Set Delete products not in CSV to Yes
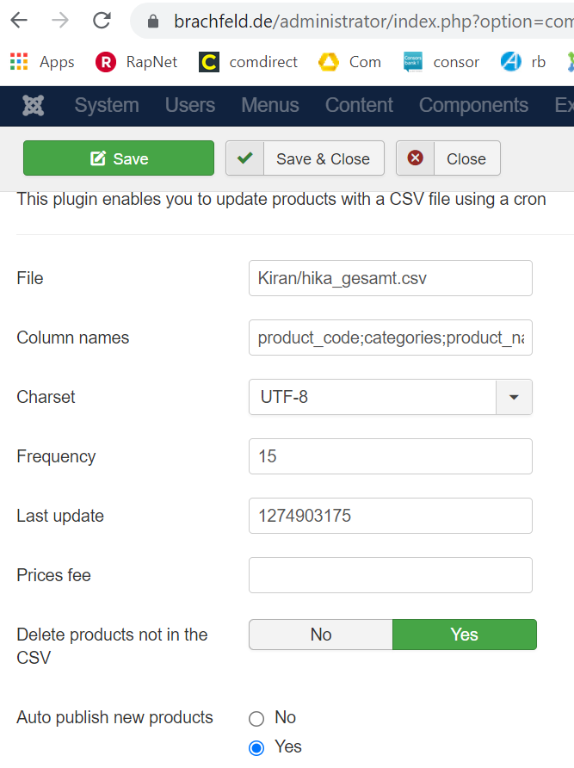574x768 pixels. 465,635
